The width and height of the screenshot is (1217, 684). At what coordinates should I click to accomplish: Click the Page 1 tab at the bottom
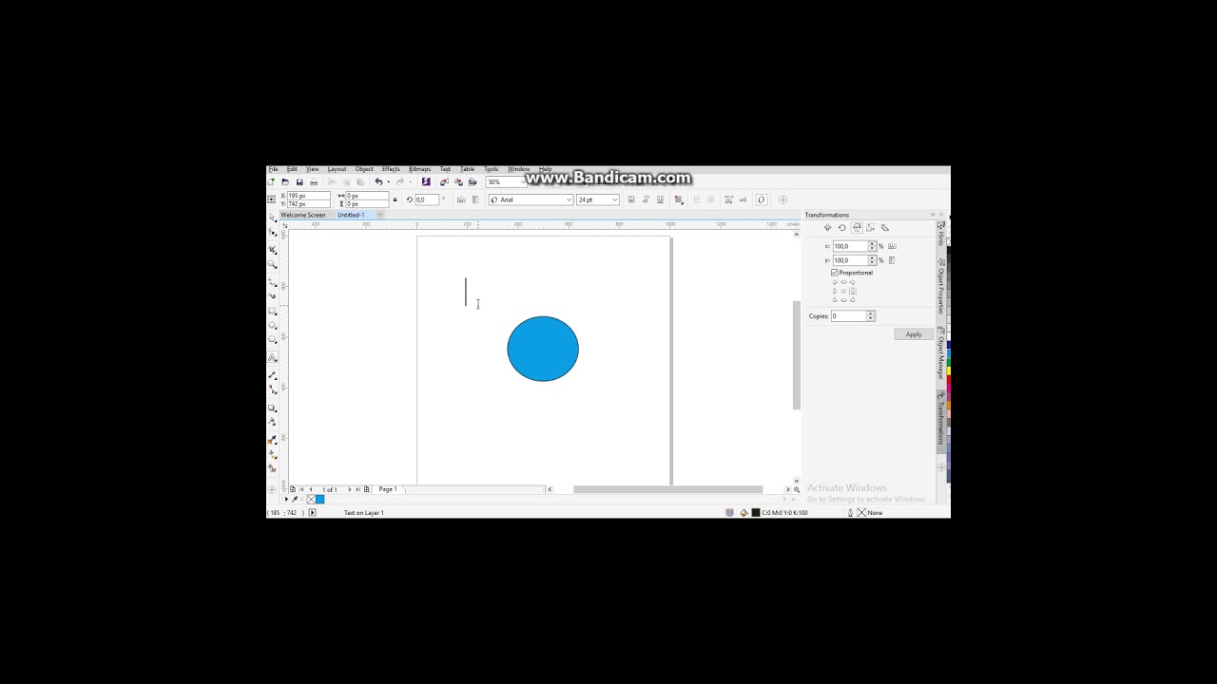pos(388,489)
